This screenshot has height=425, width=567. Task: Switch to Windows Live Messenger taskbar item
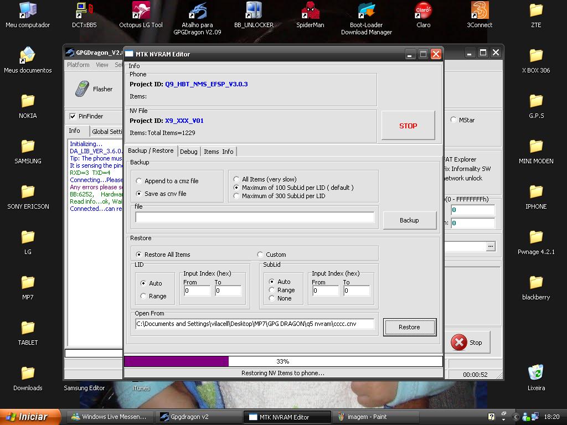109,417
